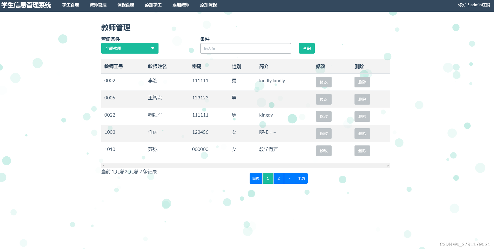494x249 pixels.
Task: Click password cell 123123
Action: coord(200,98)
